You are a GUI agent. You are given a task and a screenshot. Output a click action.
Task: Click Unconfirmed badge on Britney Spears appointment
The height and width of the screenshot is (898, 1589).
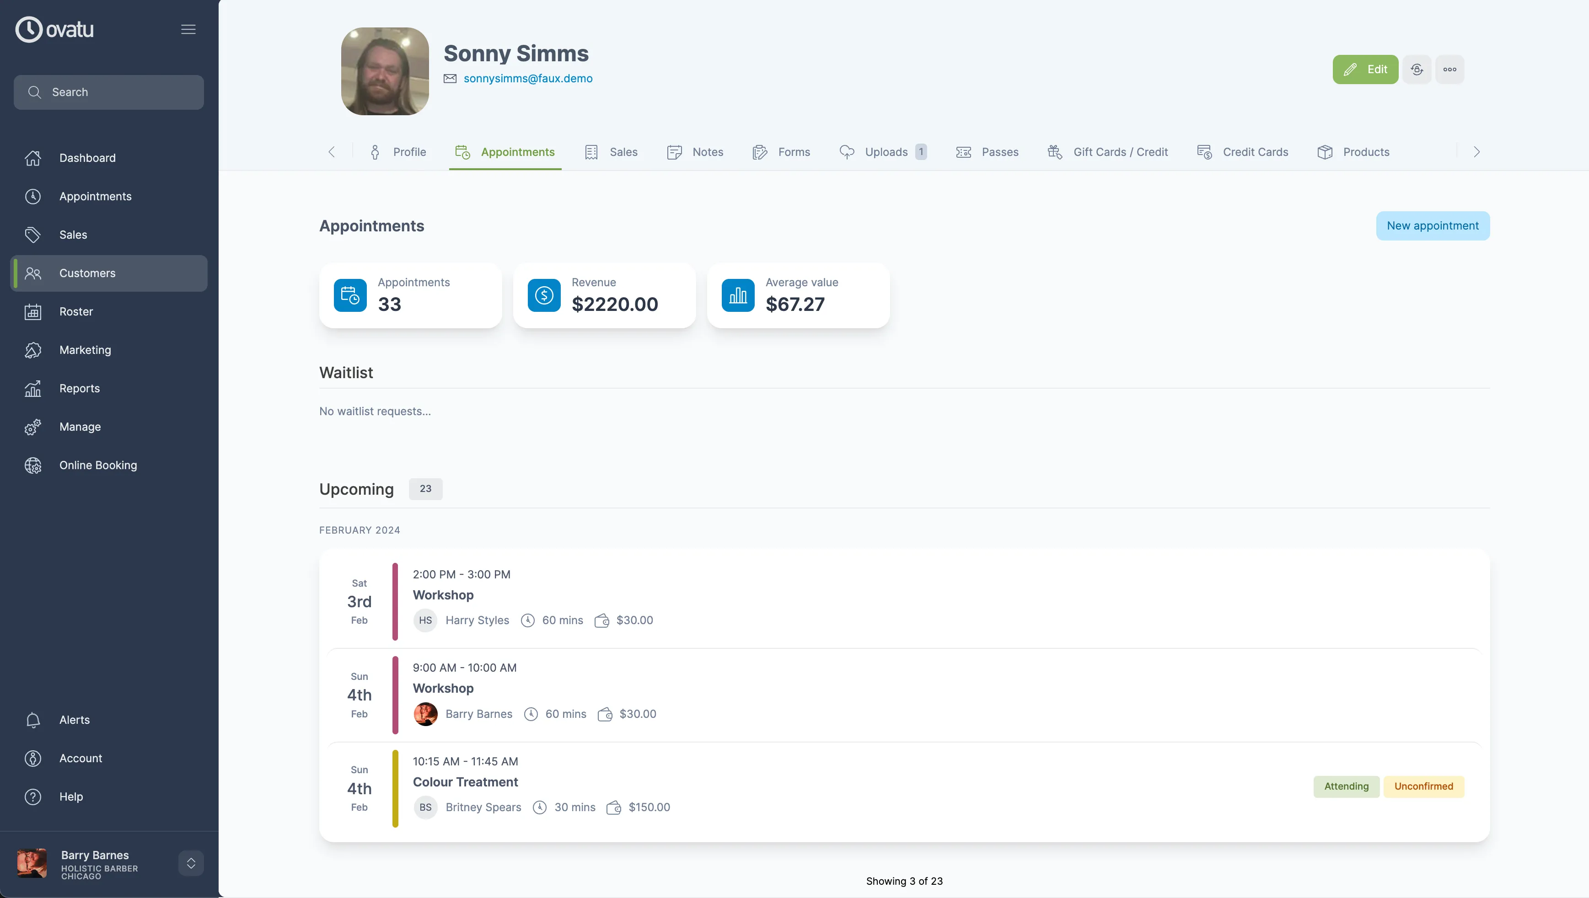(x=1424, y=786)
